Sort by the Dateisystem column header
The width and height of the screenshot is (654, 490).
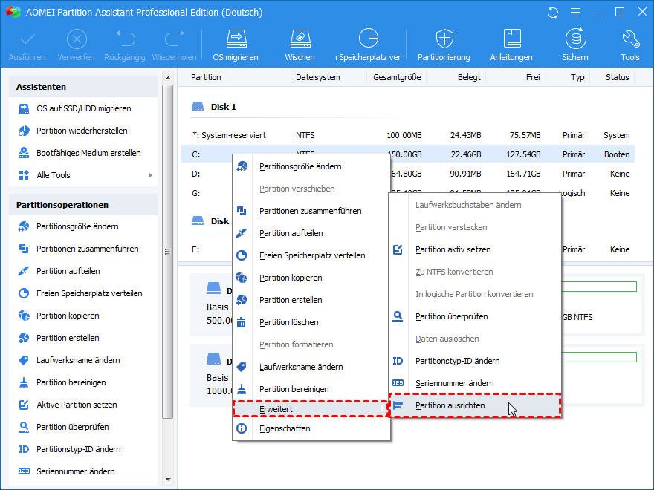318,77
